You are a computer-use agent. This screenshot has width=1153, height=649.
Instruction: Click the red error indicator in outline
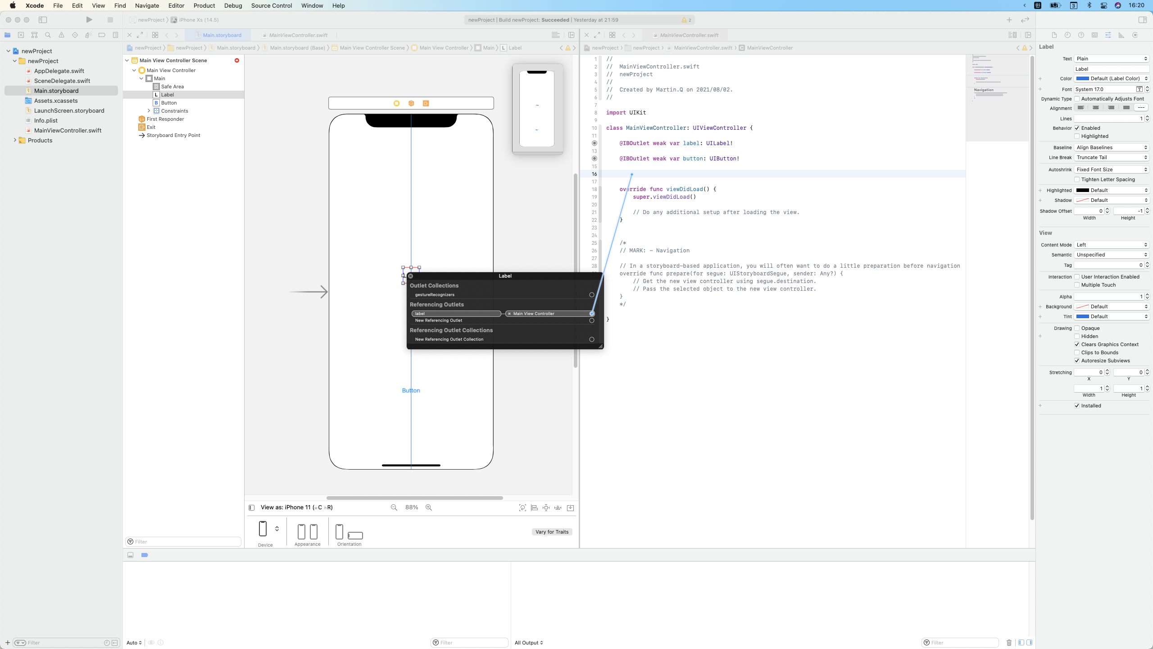pos(236,60)
